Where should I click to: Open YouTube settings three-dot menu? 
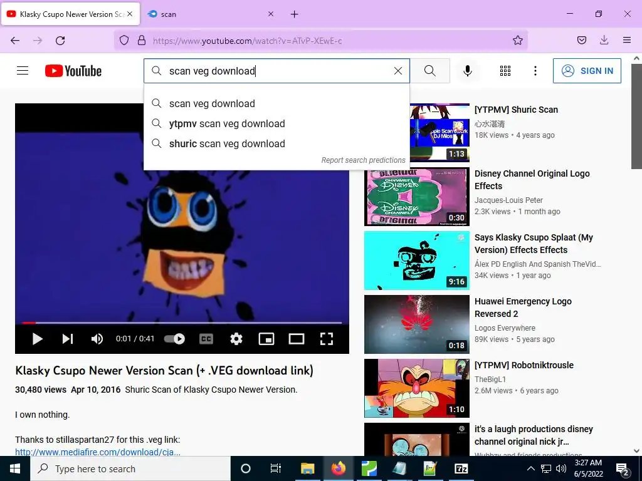[535, 71]
